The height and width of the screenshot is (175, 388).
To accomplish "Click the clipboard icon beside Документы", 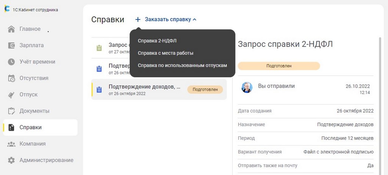I will 11,111.
